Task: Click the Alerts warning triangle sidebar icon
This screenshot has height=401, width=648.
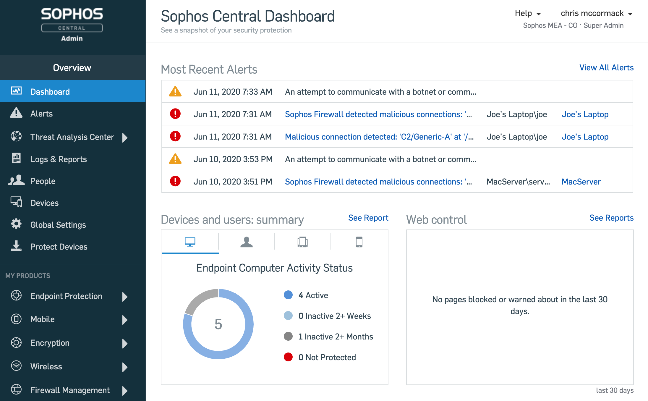Action: click(x=16, y=113)
